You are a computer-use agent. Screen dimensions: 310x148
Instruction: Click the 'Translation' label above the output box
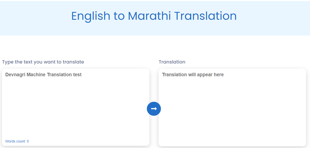click(x=172, y=62)
